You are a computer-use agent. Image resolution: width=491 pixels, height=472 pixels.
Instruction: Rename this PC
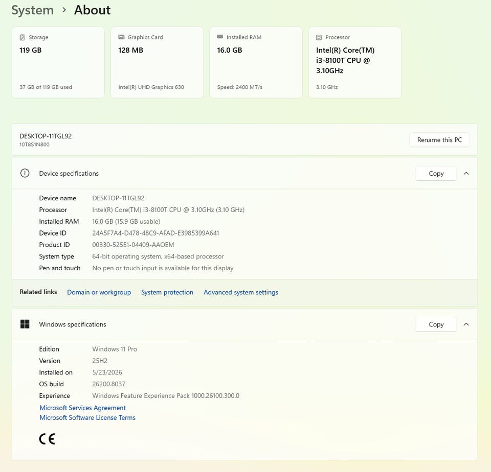pyautogui.click(x=439, y=140)
